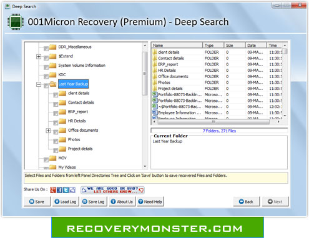Sort file list by Name column header
Screen dimensions: 309x238
click(x=177, y=45)
